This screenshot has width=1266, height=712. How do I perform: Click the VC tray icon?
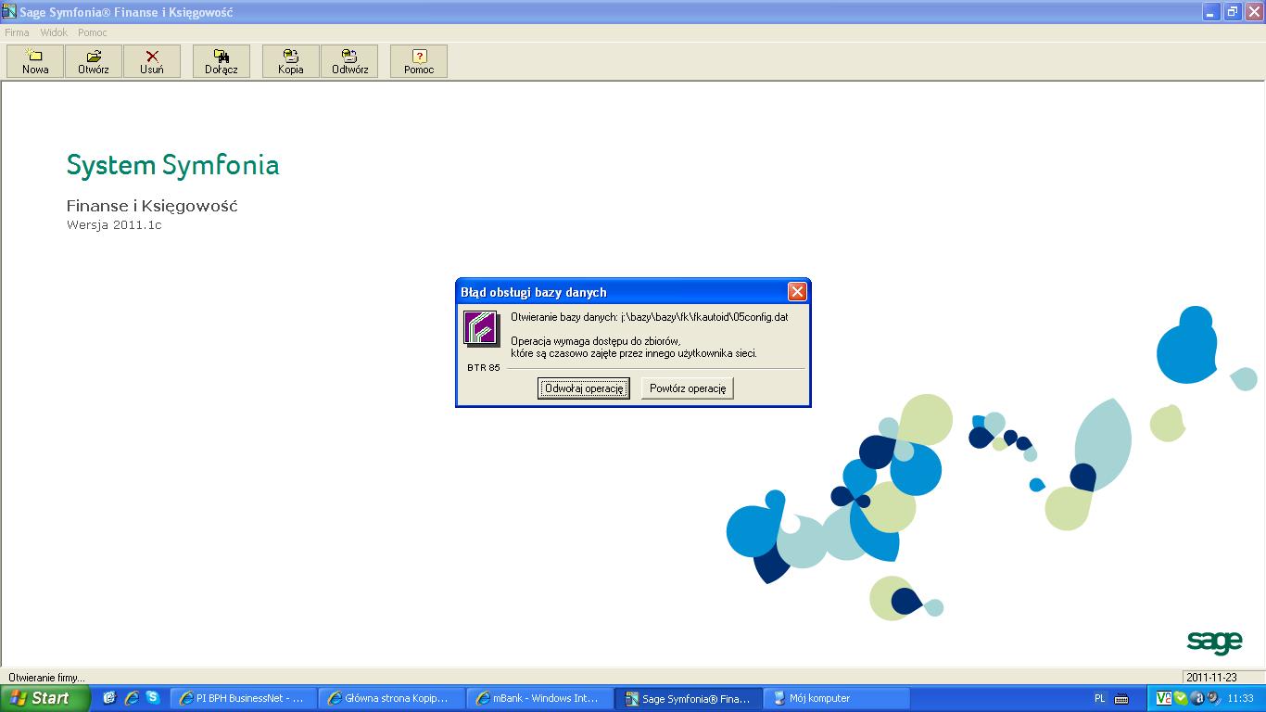[1163, 698]
